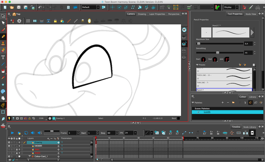Click the Black current colour swatch
Image resolution: width=265 pixels, height=162 pixels.
coord(178,118)
